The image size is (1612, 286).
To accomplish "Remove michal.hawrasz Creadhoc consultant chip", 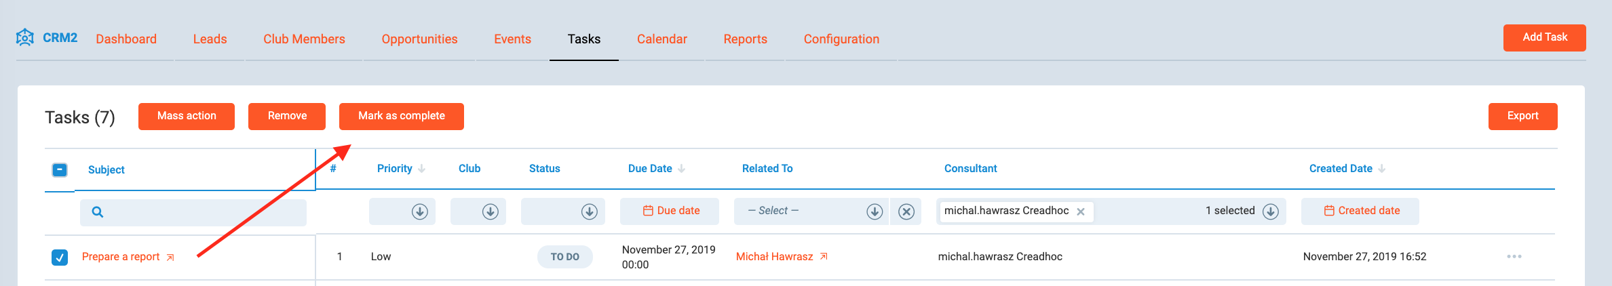I will 1081,212.
